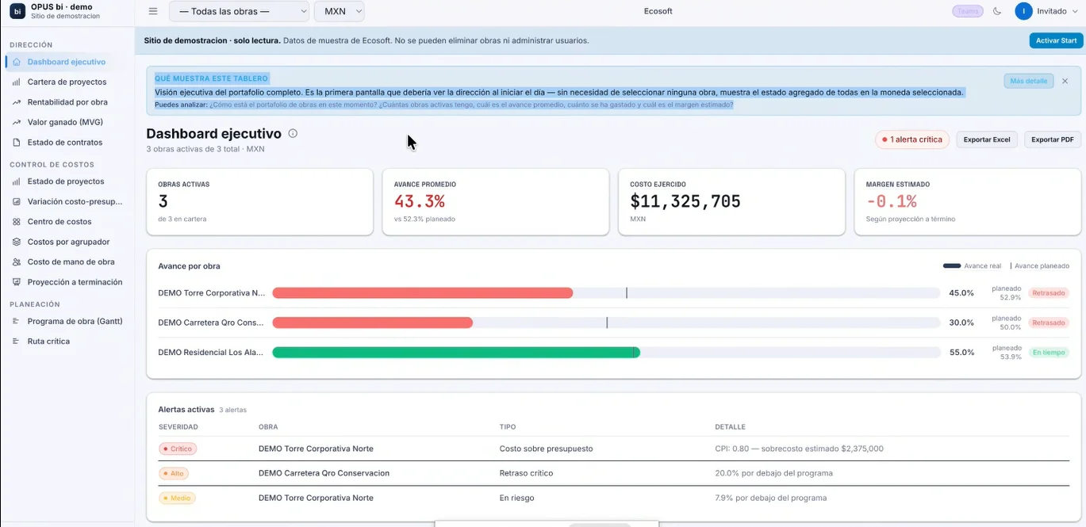The width and height of the screenshot is (1086, 527).
Task: Close the Qué muestra este tablero banner
Action: click(1065, 81)
